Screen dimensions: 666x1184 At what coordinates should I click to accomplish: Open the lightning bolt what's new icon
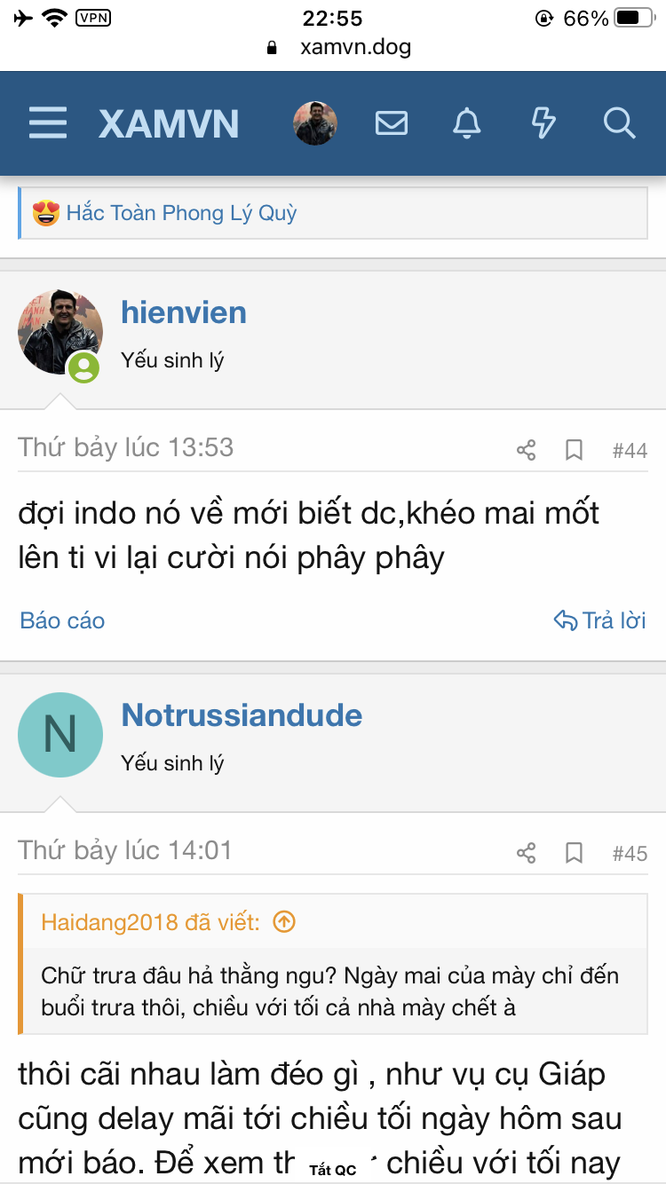coord(543,123)
